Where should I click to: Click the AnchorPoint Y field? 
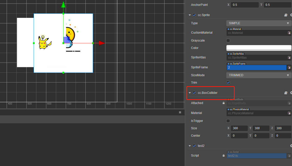278,5
